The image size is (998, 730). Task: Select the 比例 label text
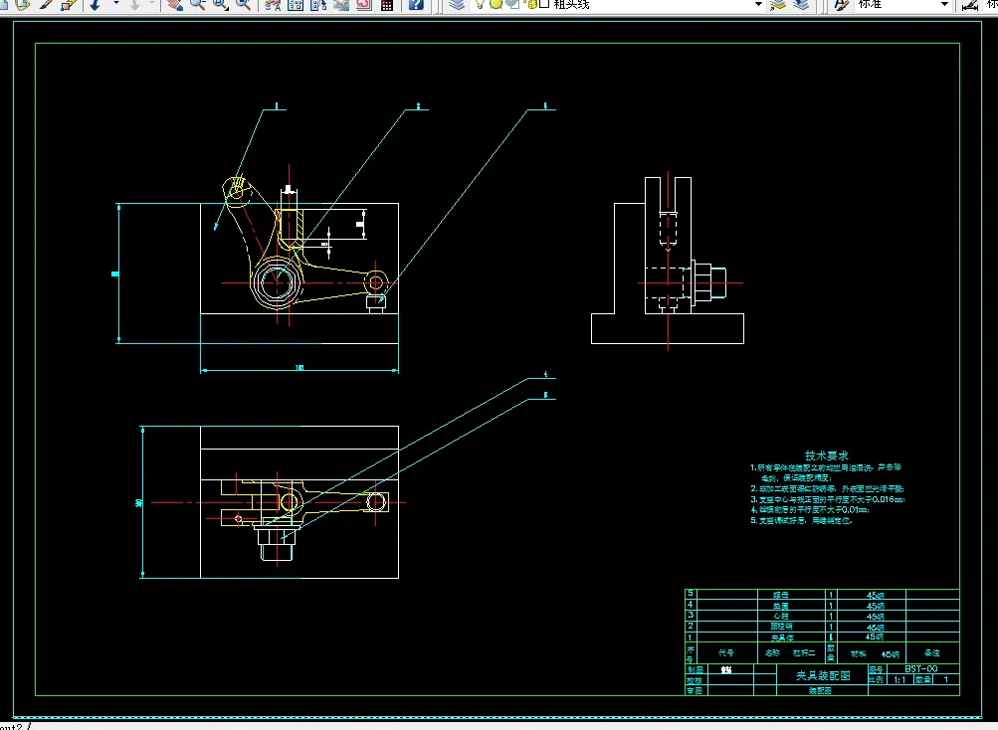tap(876, 679)
